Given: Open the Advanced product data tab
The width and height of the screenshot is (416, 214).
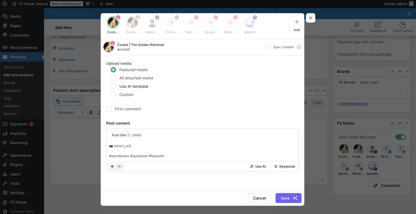Looking at the screenshot, I should tap(67, 60).
